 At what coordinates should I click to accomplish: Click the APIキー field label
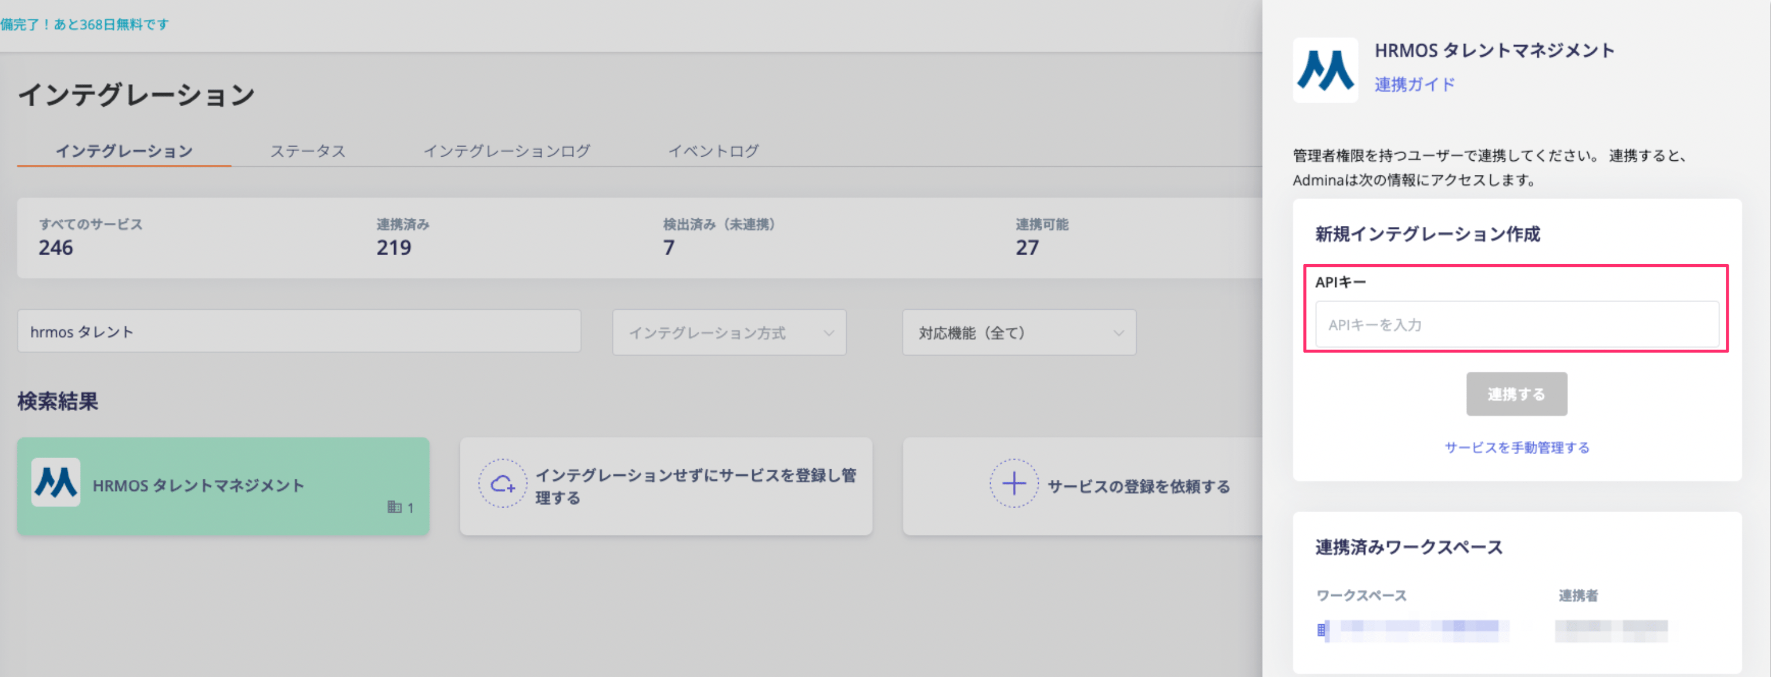point(1341,282)
